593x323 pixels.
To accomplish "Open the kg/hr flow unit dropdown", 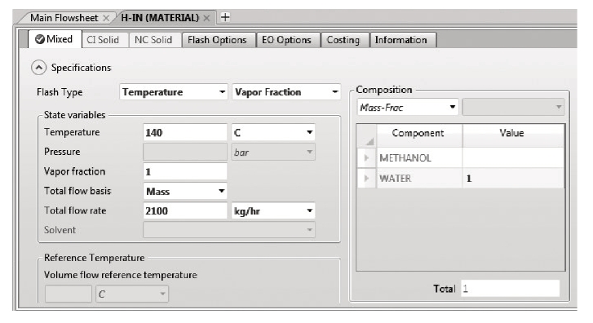I will click(273, 210).
